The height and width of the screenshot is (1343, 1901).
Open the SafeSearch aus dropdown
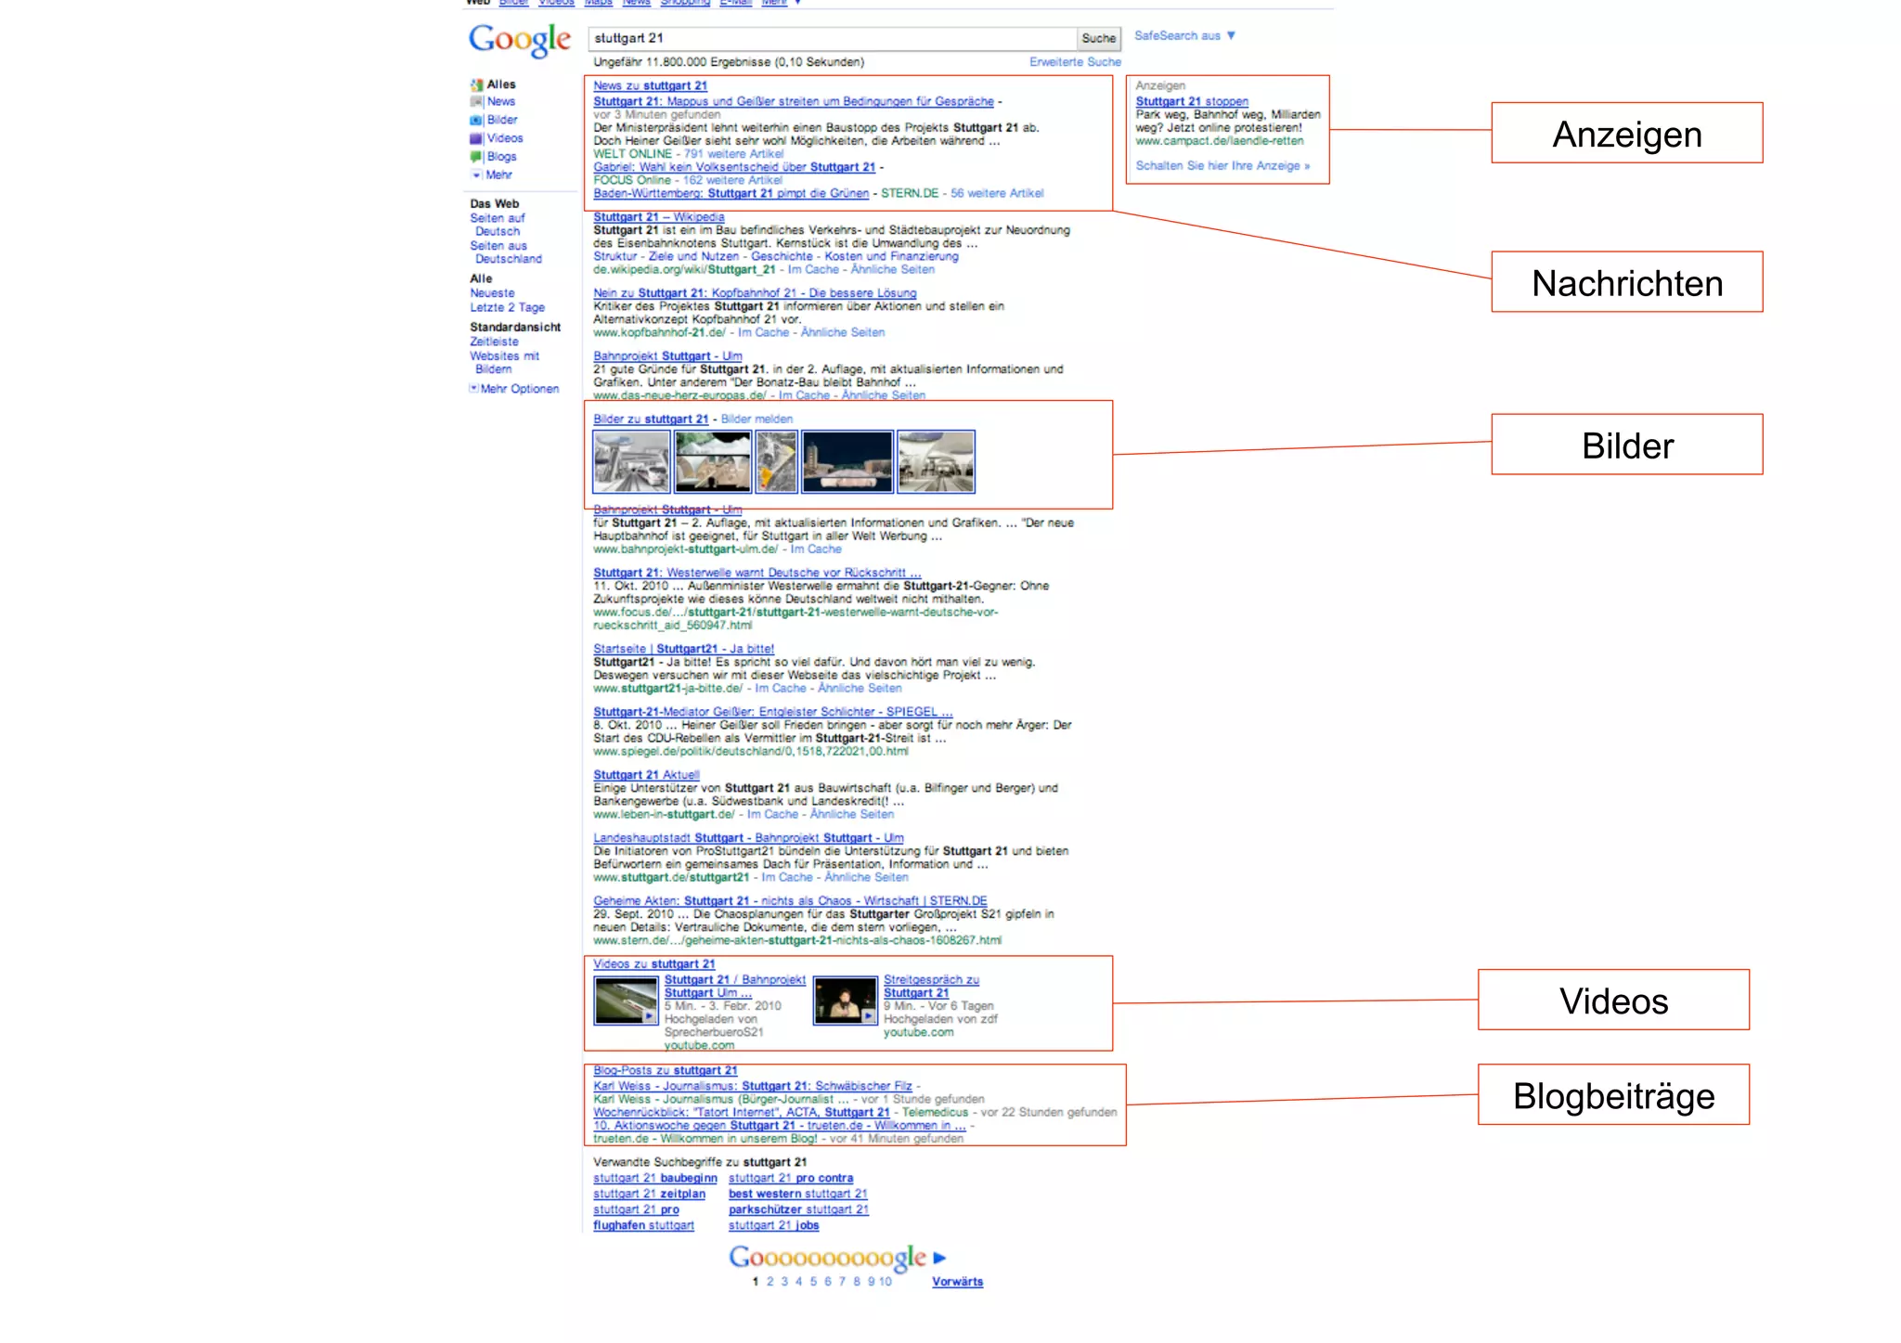click(1184, 35)
